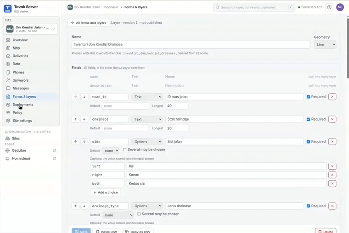
Task: Click the Delete layer button
Action: [x=326, y=231]
